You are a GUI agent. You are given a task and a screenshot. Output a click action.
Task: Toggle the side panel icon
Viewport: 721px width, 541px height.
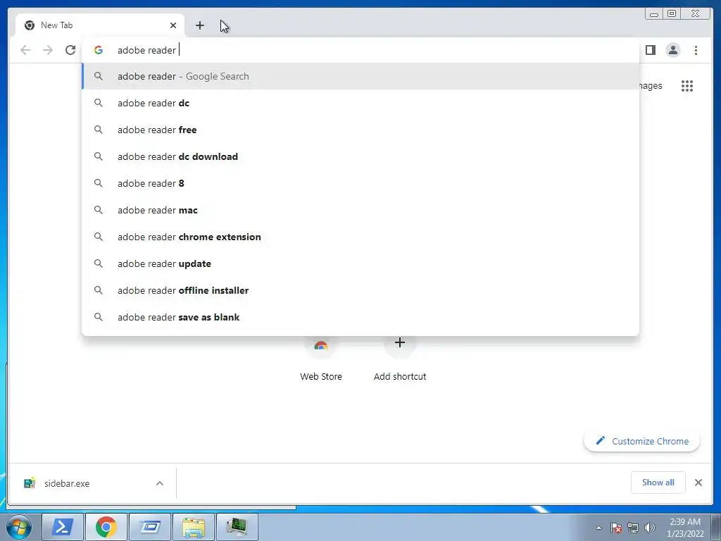[x=650, y=50]
